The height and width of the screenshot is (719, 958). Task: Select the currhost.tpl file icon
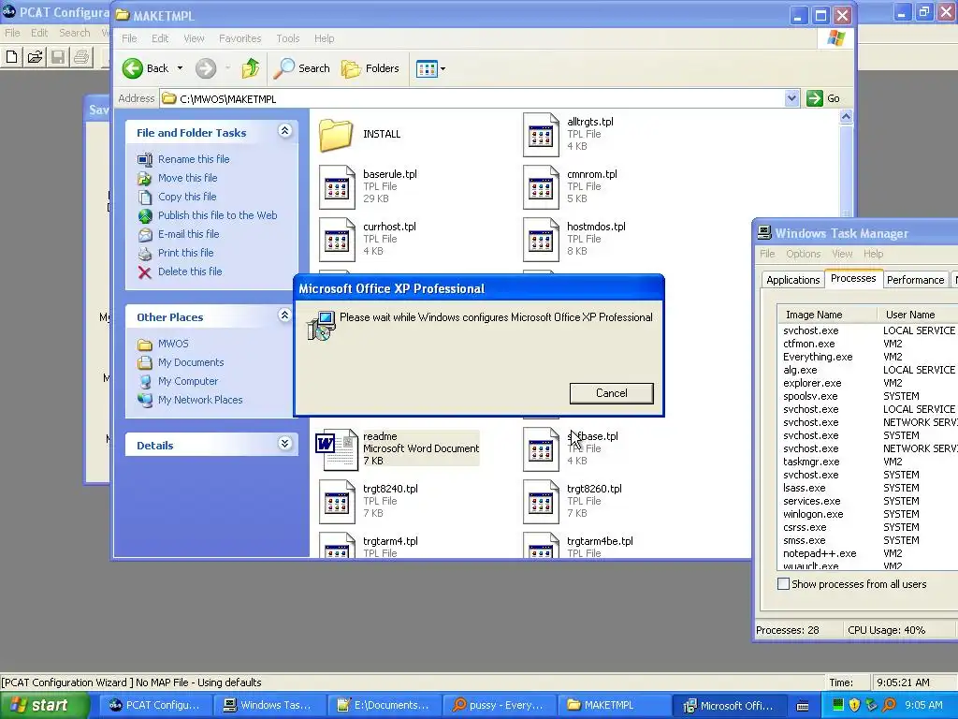[337, 240]
